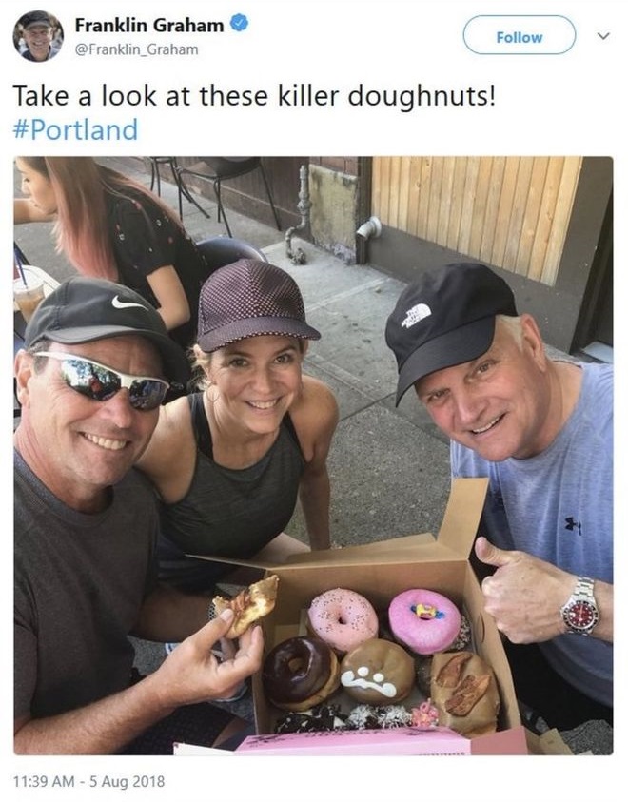Click the 5 Aug 2018 date text
Screen dimensions: 628x802
point(127,781)
